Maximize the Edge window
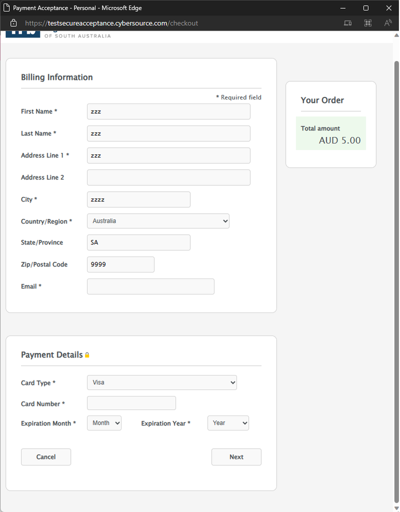Image resolution: width=400 pixels, height=512 pixels. coord(366,8)
